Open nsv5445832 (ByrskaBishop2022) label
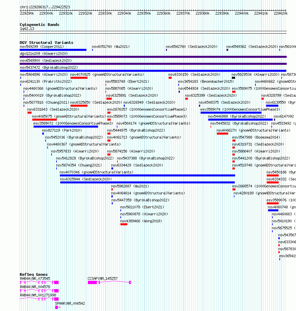 pos(239,123)
